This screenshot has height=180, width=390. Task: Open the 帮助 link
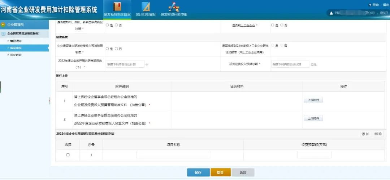tap(376, 5)
